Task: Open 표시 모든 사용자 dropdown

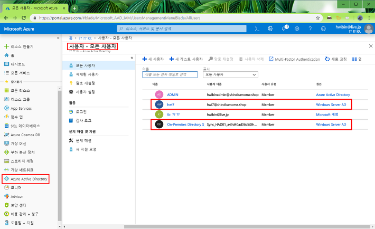Action: (231, 74)
